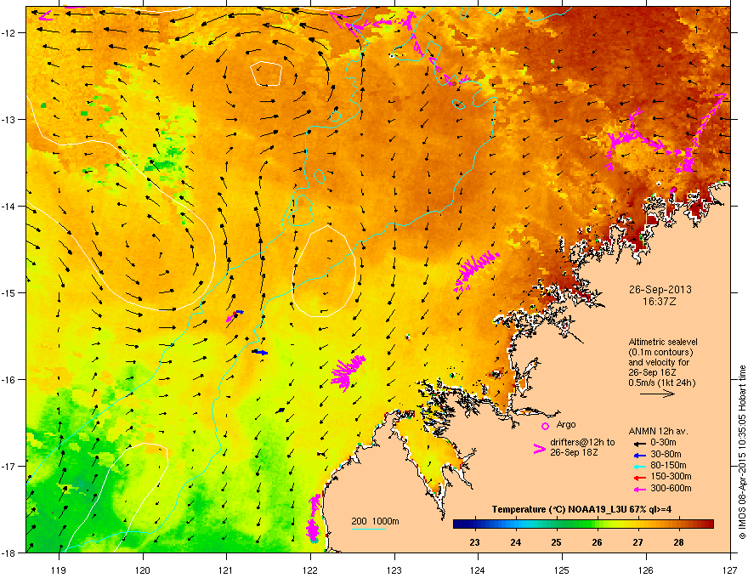Image resolution: width=748 pixels, height=578 pixels.
Task: Click the 125 longitude axis label
Action: 562,569
